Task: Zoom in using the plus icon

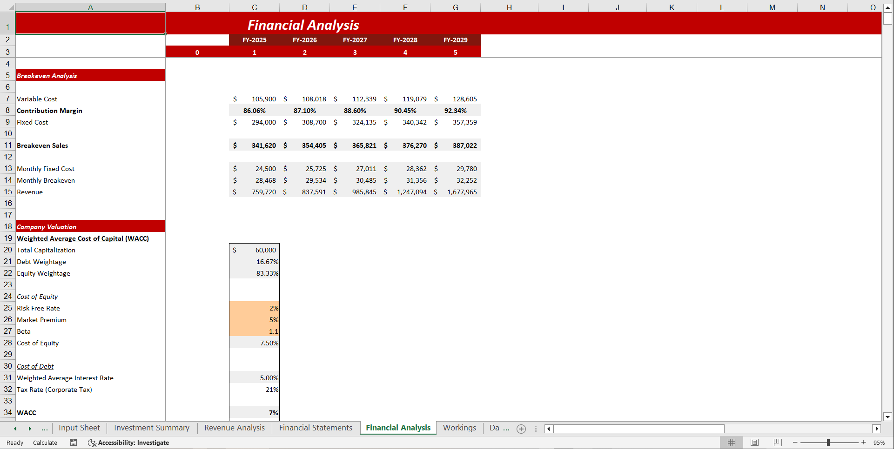Action: click(x=864, y=442)
